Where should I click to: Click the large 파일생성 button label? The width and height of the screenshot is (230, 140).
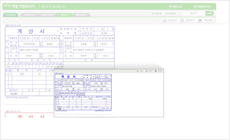[208, 20]
